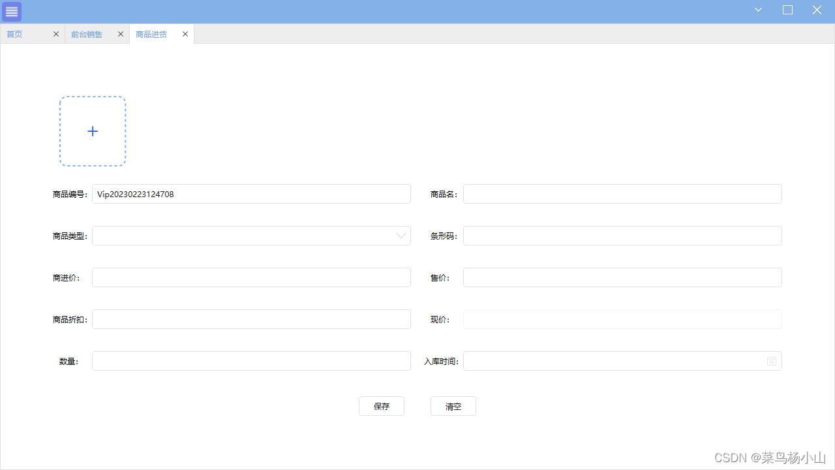
Task: Click the 入库时间 label text
Action: tap(442, 361)
